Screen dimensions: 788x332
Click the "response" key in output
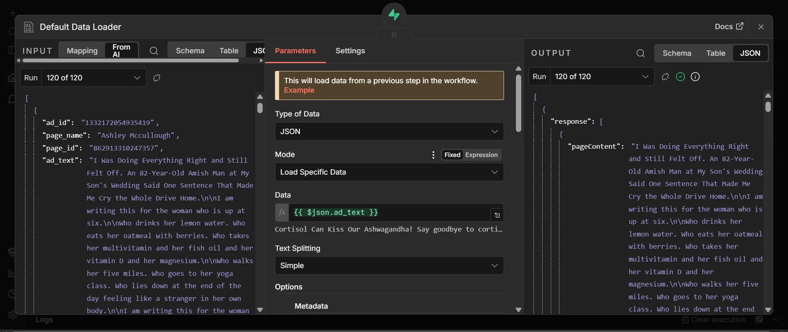[x=573, y=121]
